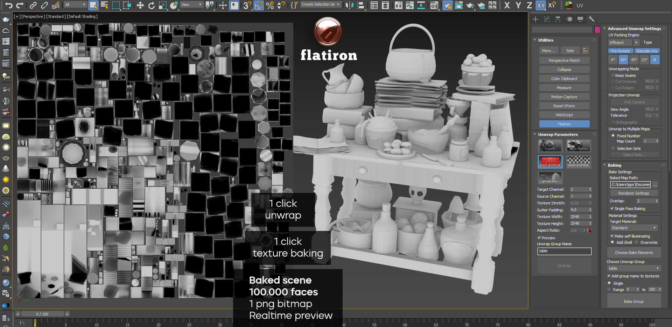Open the Hierarchy command panel tab

click(x=558, y=19)
